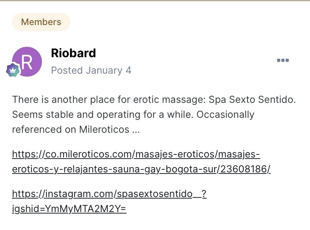This screenshot has width=310, height=230.
Task: Expand post actions via the ellipsis dots
Action: coord(283,60)
